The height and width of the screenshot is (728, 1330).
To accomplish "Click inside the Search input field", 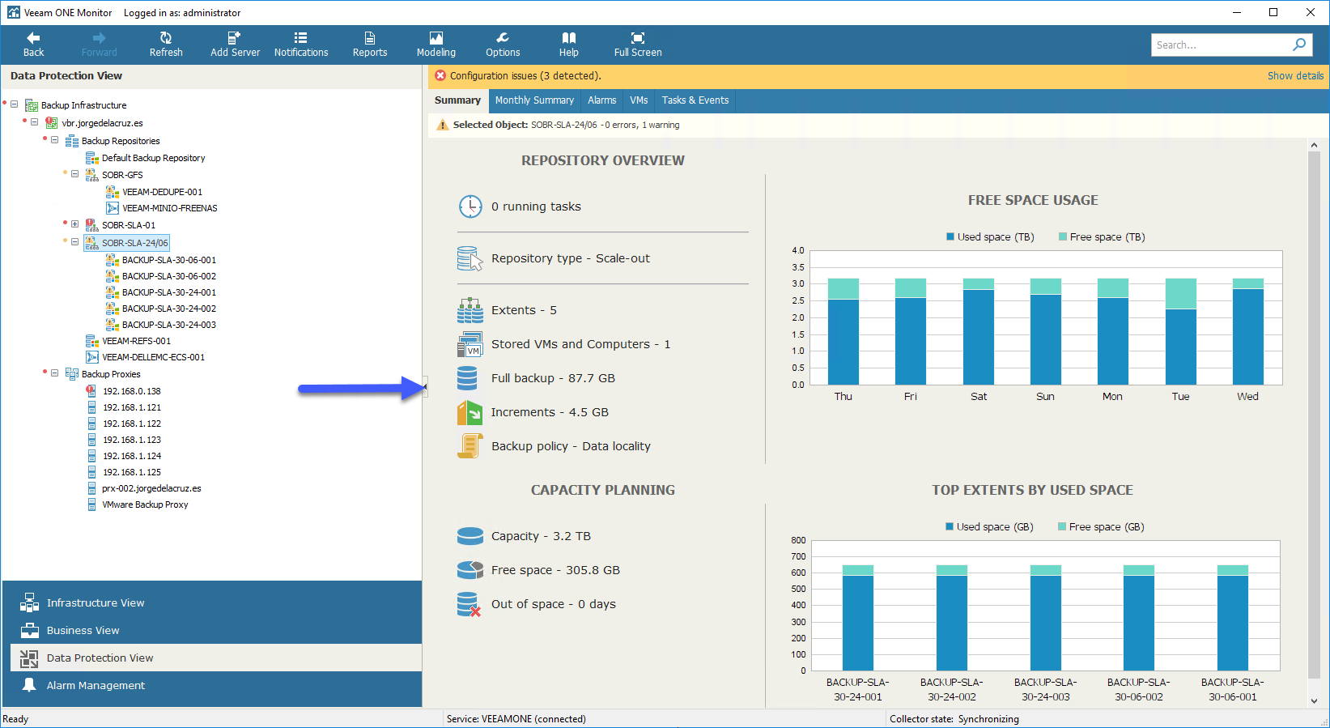I will [x=1221, y=45].
